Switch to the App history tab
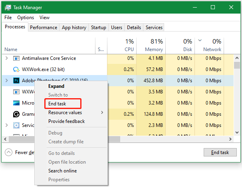The height and width of the screenshot is (188, 242). (74, 28)
